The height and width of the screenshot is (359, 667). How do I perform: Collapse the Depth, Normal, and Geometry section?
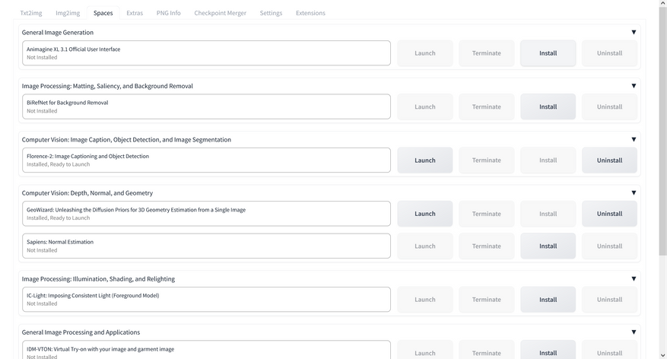tap(634, 193)
